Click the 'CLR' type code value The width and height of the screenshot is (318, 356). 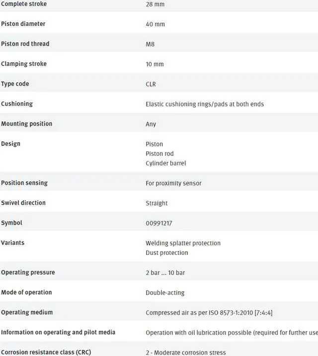click(151, 84)
